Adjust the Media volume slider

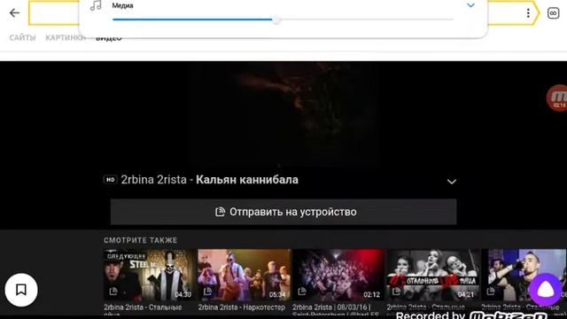pos(283,19)
